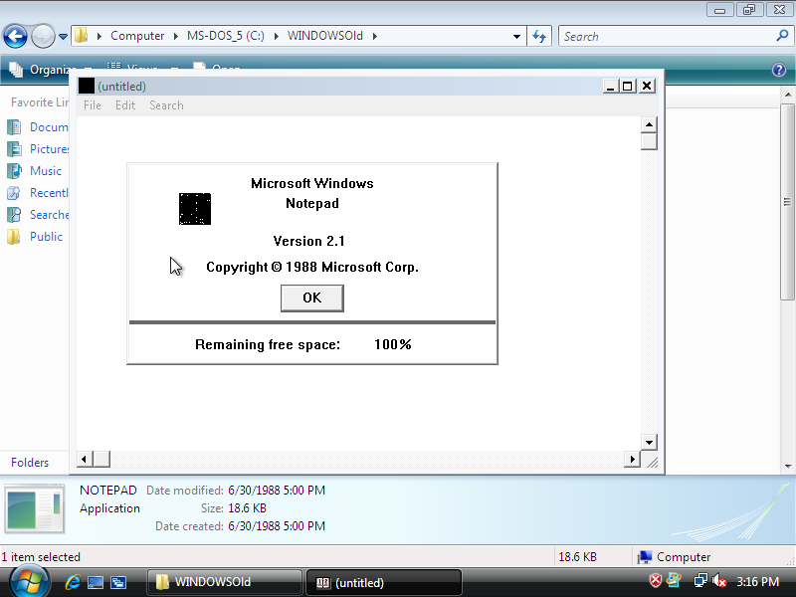Click the Notepad vertical scrollbar down arrow
This screenshot has height=597, width=796.
point(649,441)
